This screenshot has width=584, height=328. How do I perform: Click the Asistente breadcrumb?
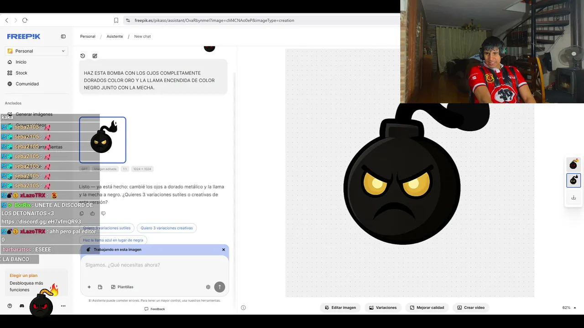(x=115, y=36)
